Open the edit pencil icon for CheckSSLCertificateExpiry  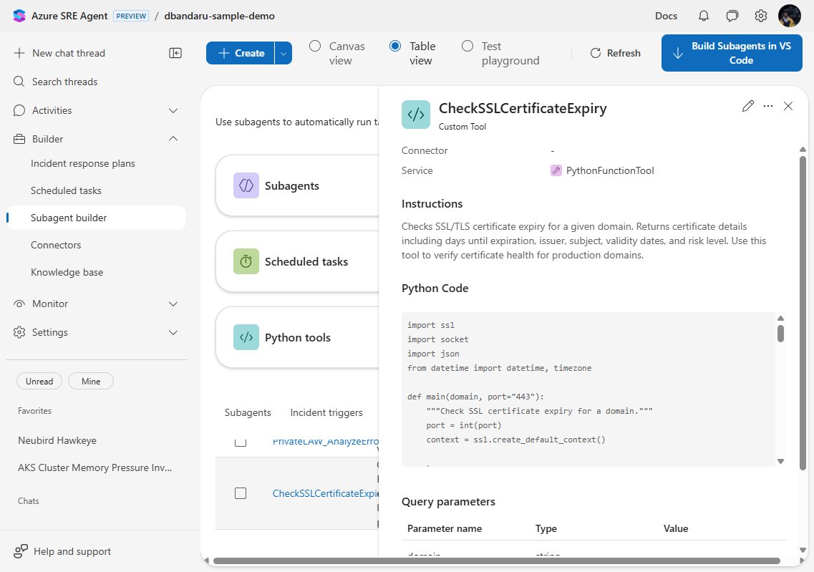click(747, 106)
